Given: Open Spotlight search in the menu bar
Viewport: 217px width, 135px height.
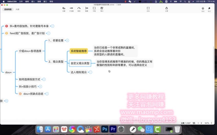Looking at the screenshot, I should coord(185,2).
